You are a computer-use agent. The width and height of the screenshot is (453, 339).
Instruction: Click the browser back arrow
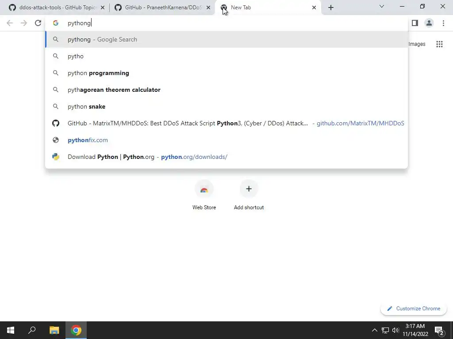(10, 23)
